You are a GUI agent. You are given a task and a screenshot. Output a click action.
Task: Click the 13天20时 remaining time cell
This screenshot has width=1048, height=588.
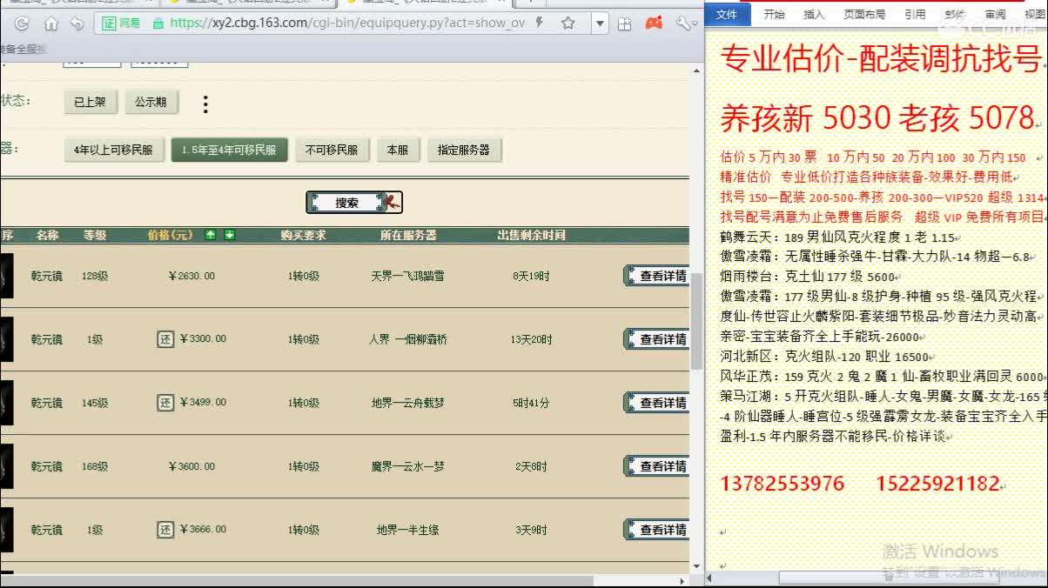click(x=531, y=339)
